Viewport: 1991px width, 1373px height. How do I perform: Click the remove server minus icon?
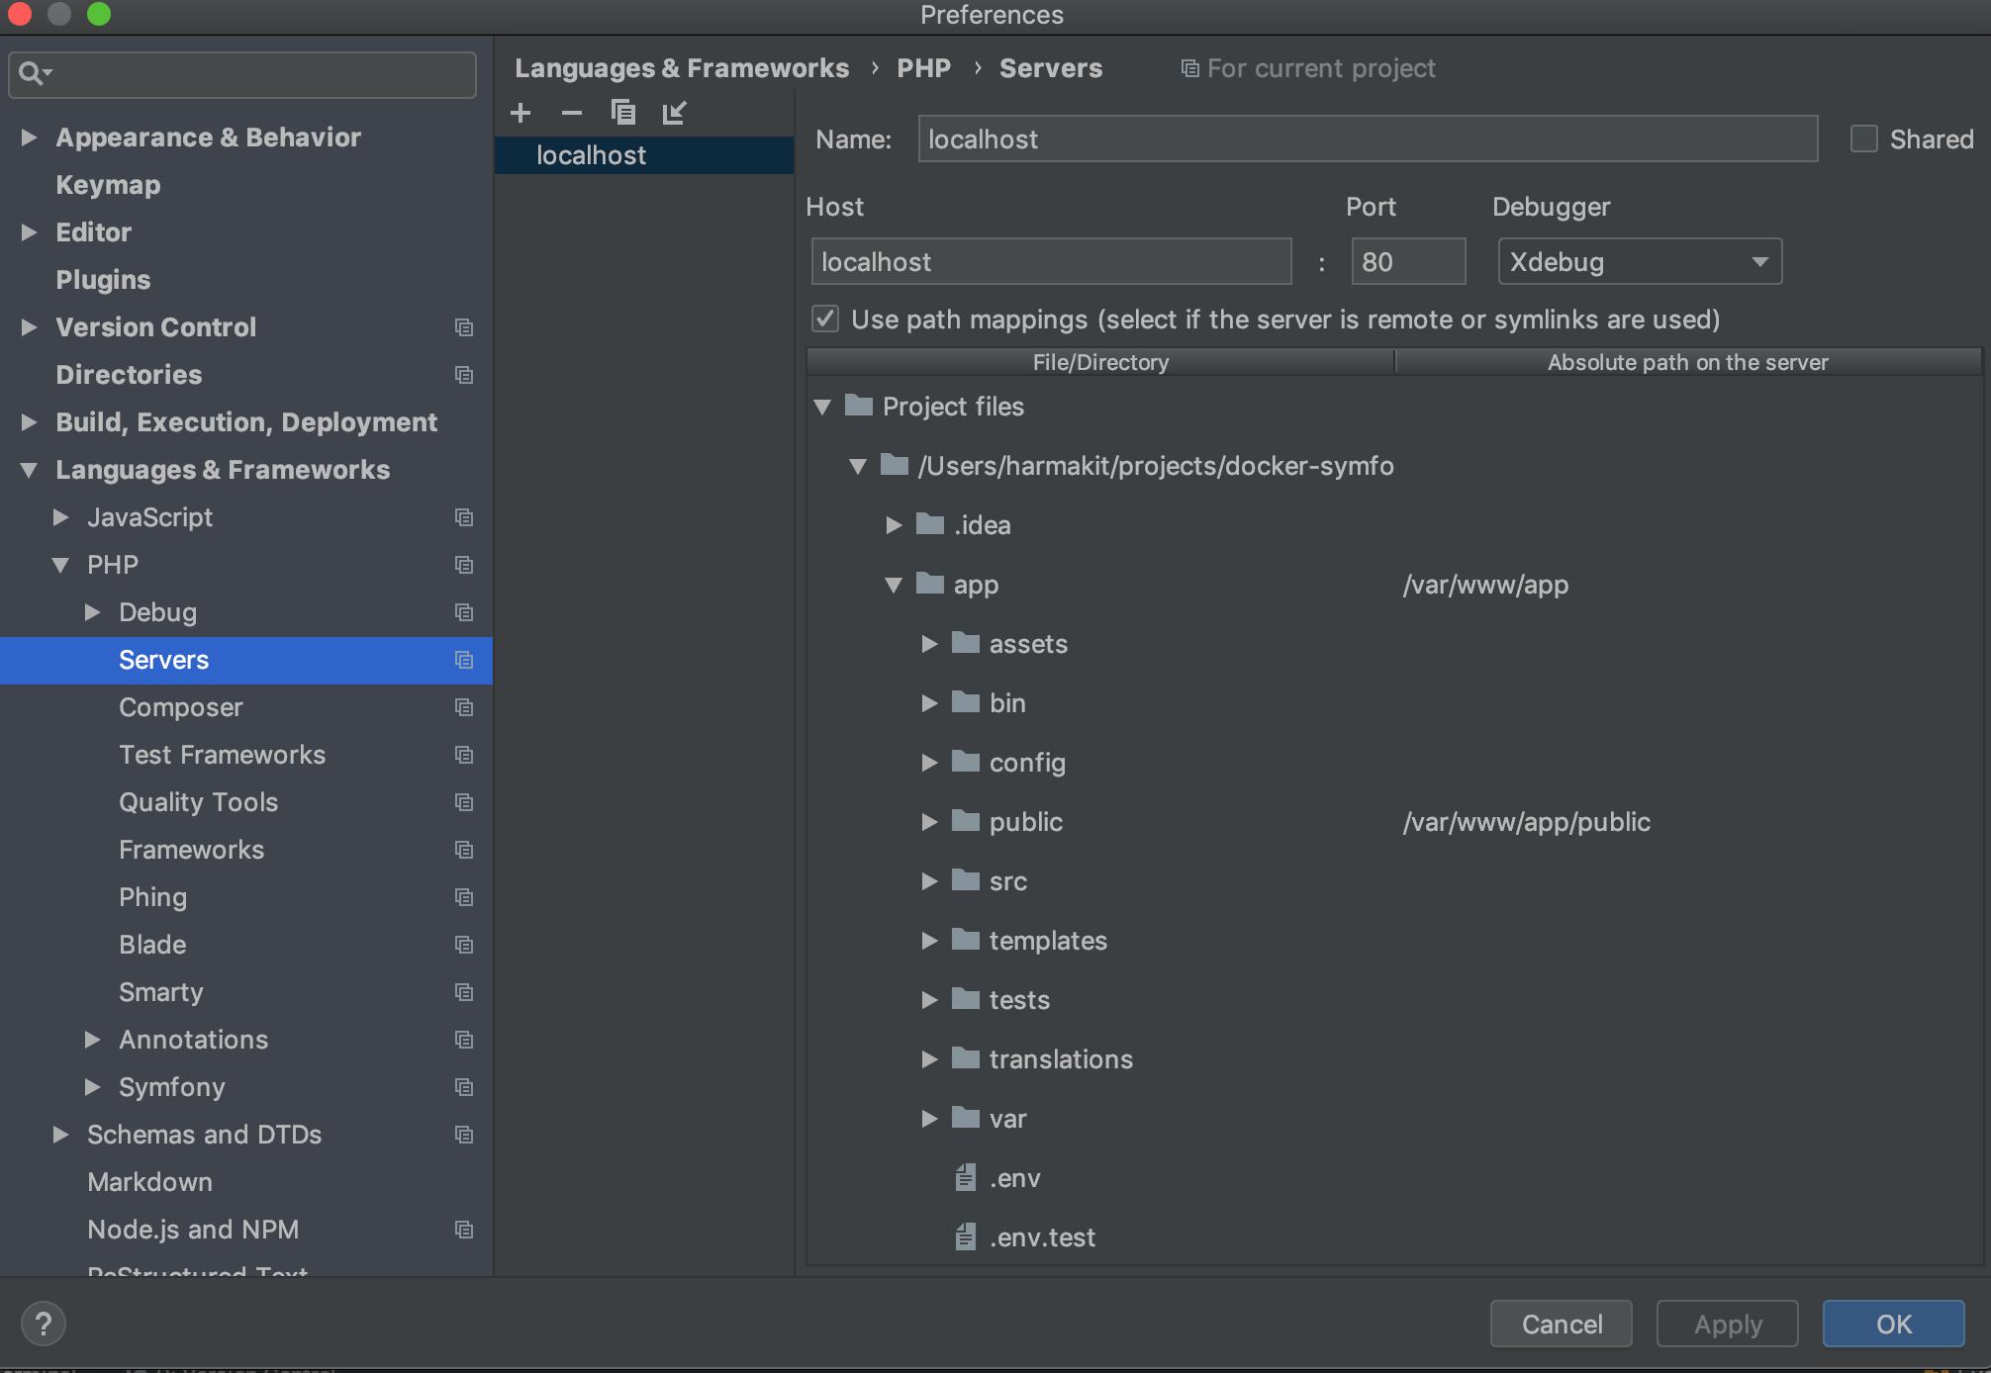point(572,113)
